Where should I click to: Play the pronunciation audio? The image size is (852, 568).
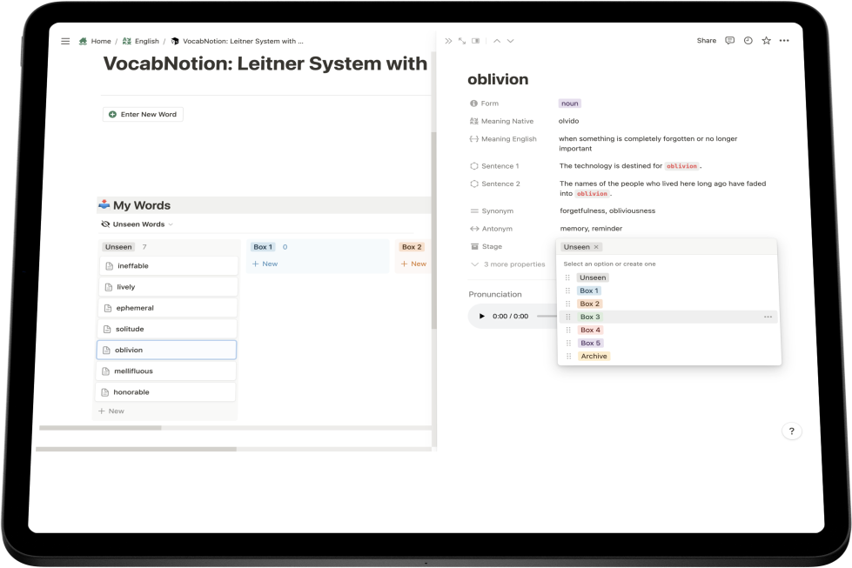pos(482,317)
